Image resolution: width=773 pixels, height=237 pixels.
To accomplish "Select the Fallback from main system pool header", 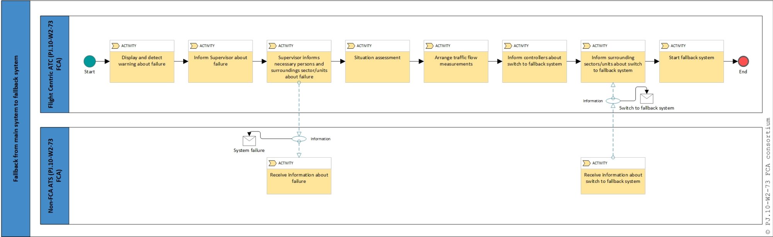I will tap(16, 118).
